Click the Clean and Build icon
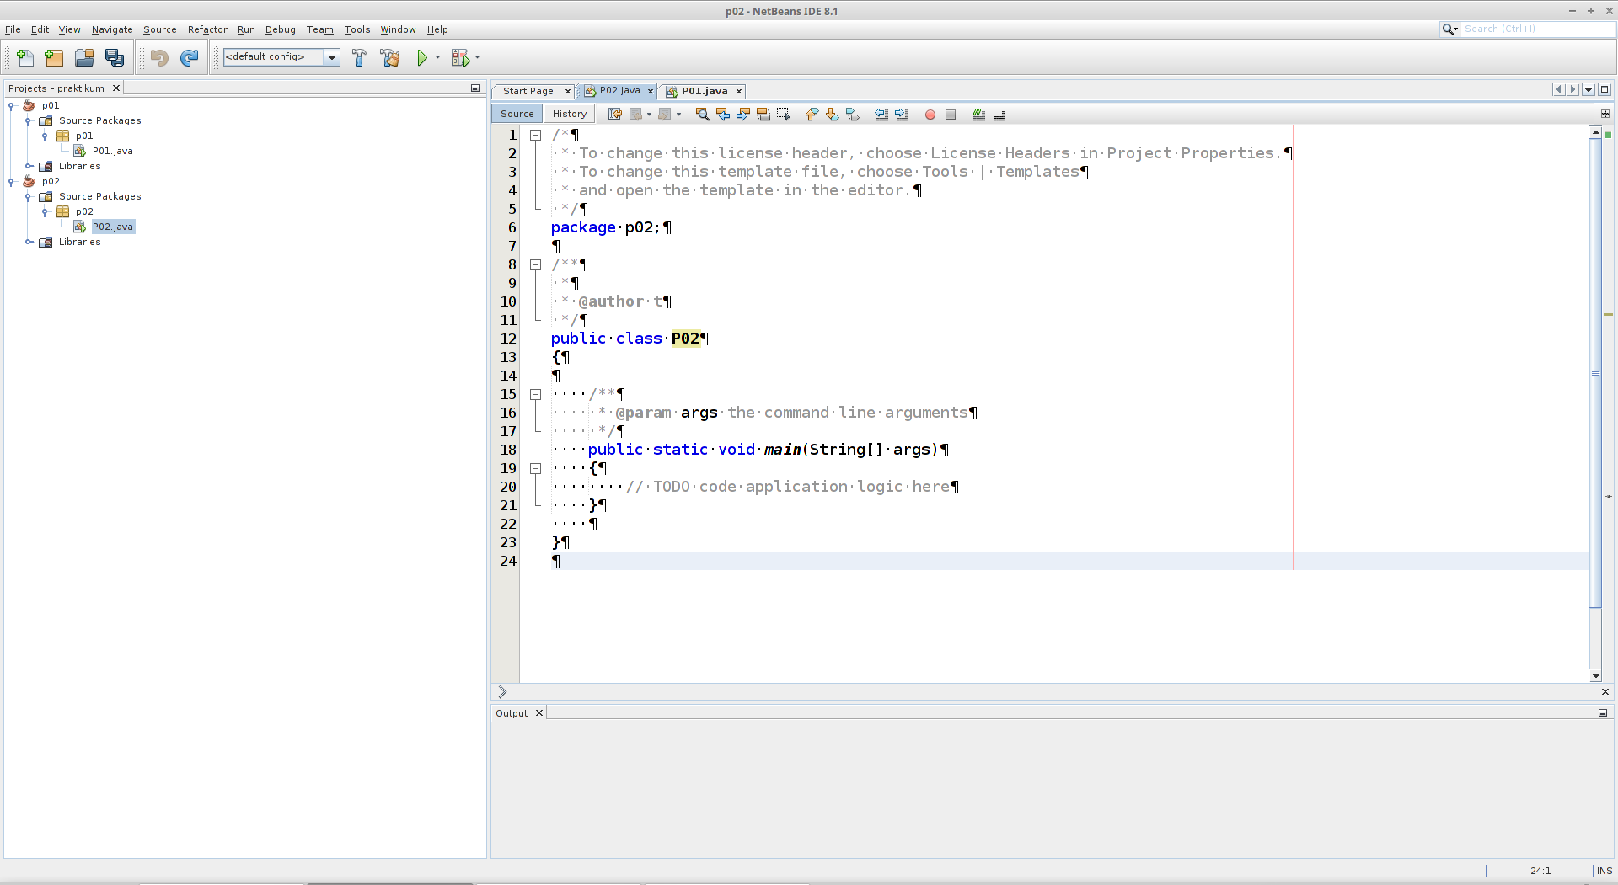 click(389, 57)
